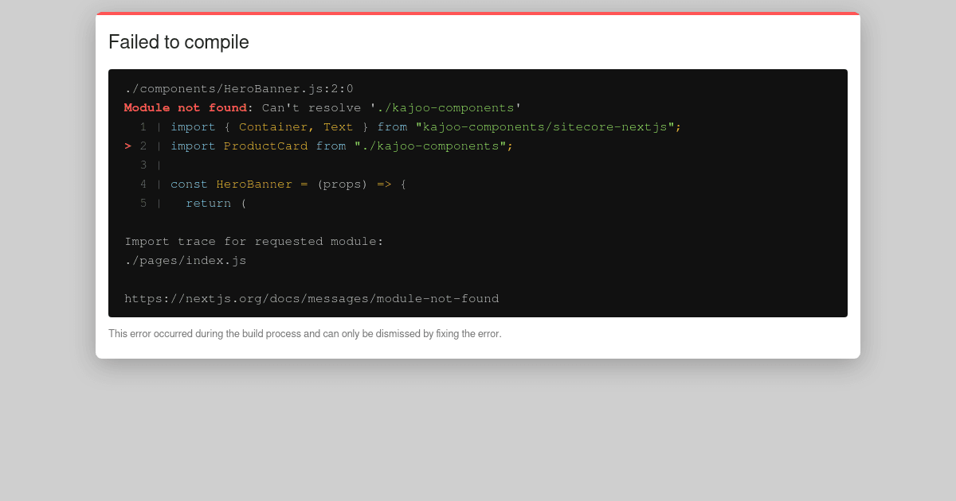956x501 pixels.
Task: Click the Container import on line 1
Action: click(x=273, y=126)
